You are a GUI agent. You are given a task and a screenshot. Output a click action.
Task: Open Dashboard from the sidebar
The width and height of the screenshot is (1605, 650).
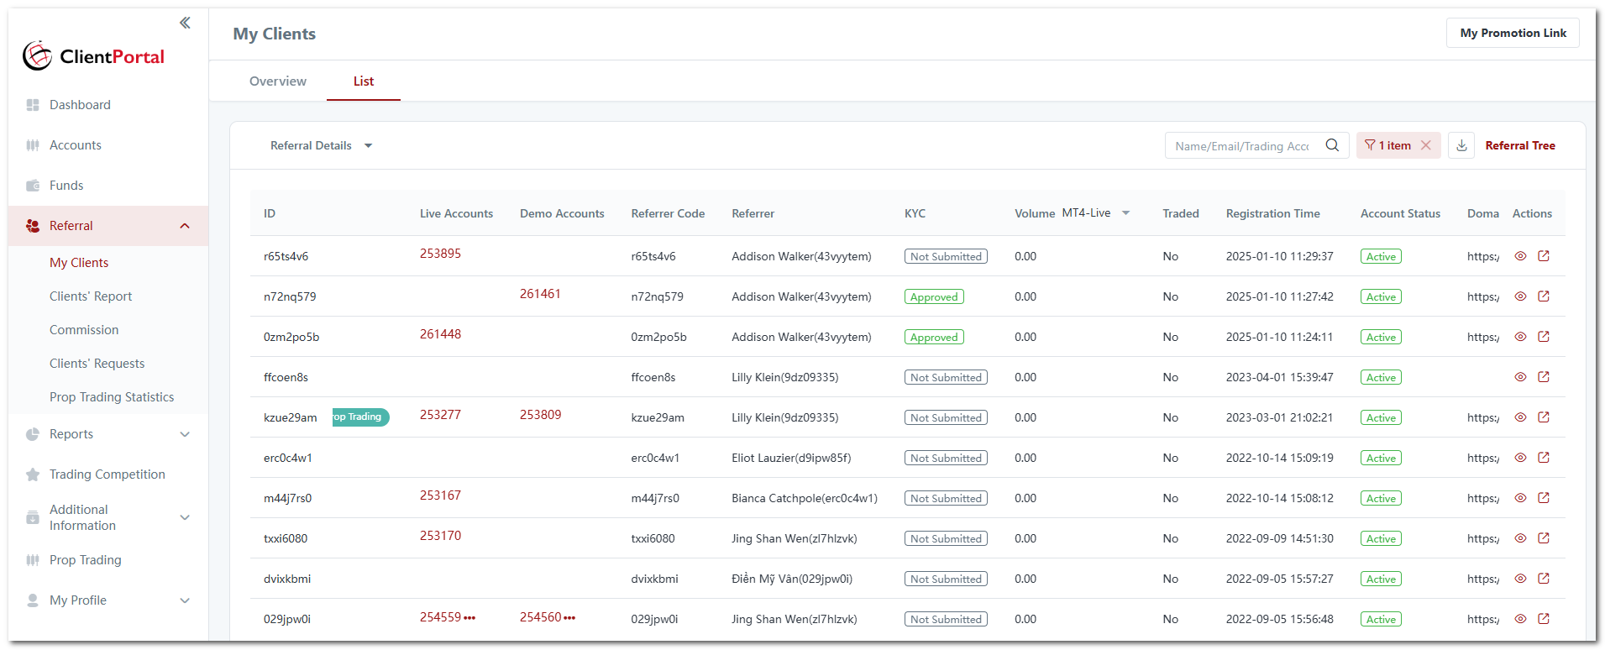[80, 105]
